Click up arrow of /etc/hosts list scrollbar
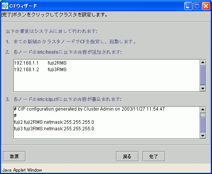The width and height of the screenshot is (212, 174). pos(203,63)
